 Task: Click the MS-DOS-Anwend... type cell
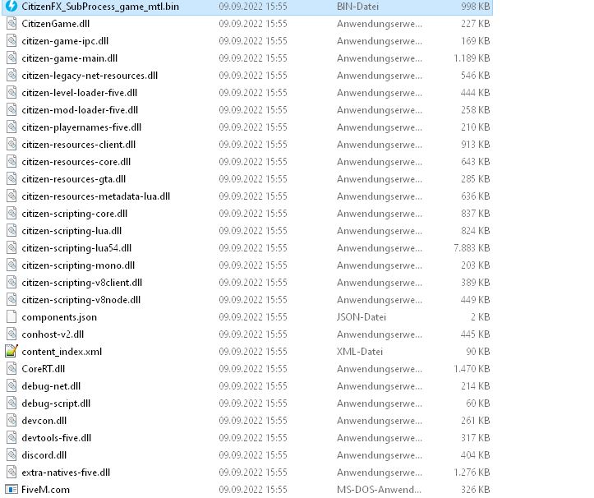[x=379, y=489]
